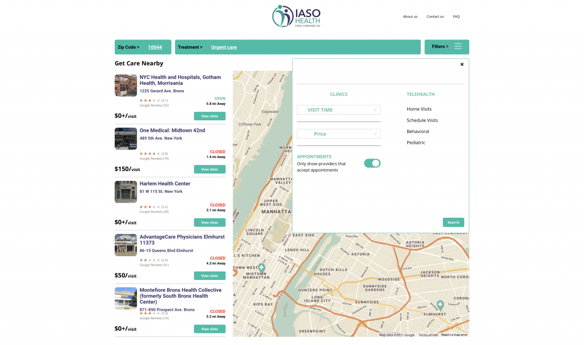
Task: View clinic for Harlem Health Center
Action: click(x=209, y=223)
